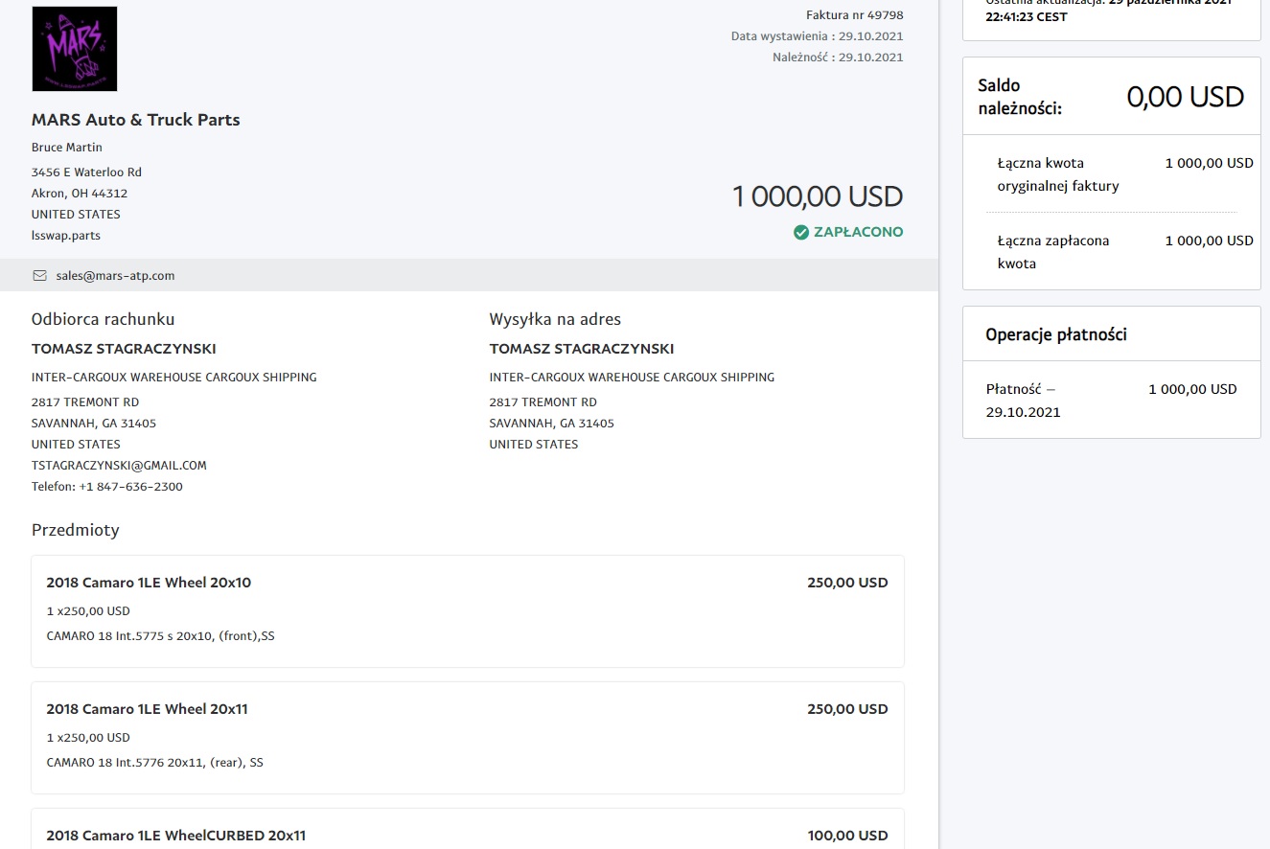Click item '2018 Camaro 1LE WheelCURBED 20x11'
1270x849 pixels.
tap(176, 836)
